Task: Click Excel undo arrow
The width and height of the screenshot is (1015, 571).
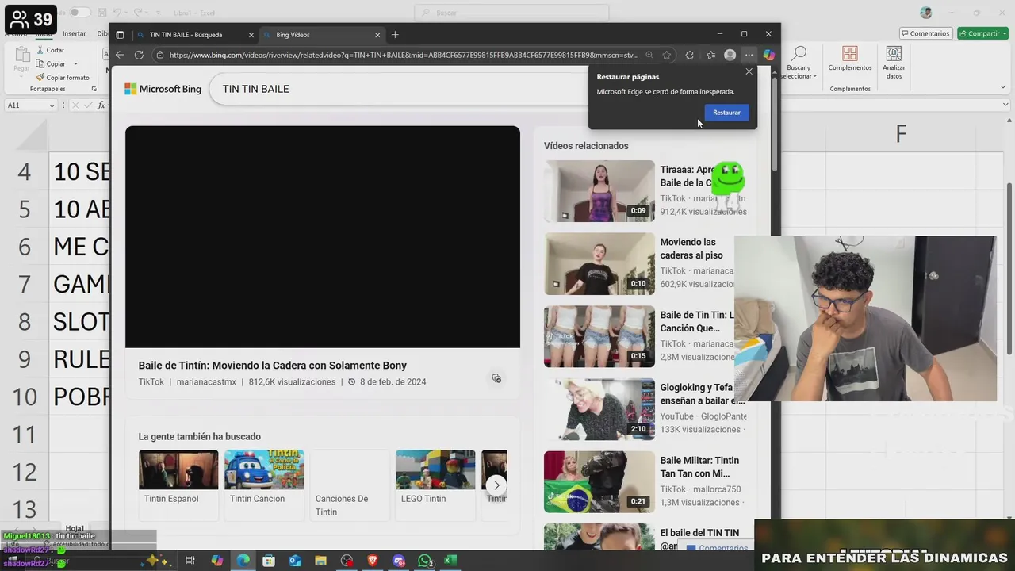Action: 117,13
